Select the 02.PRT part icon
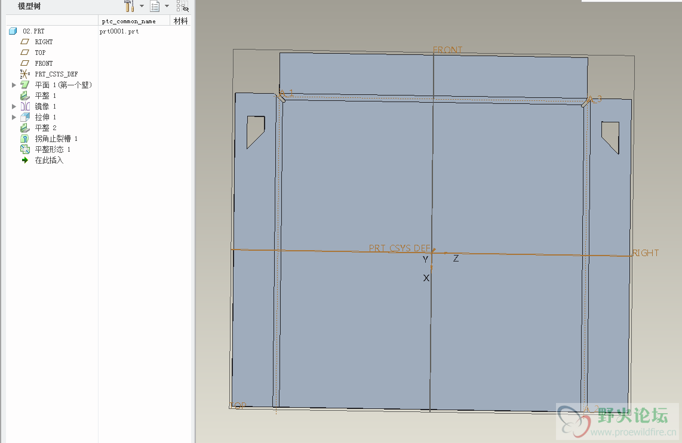The width and height of the screenshot is (682, 443). [13, 31]
